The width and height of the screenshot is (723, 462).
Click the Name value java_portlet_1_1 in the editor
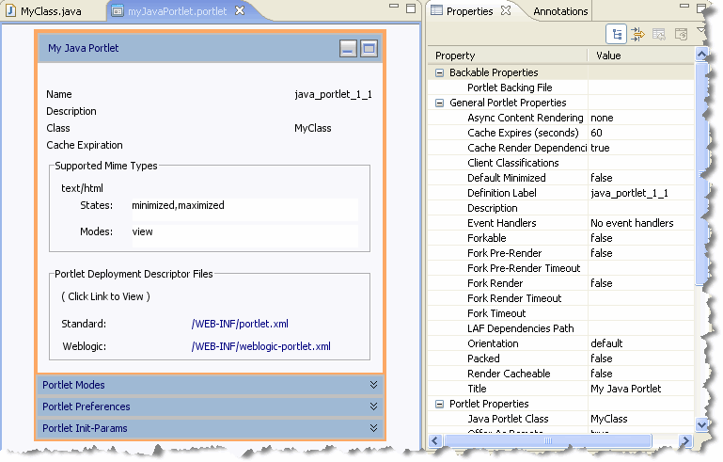pyautogui.click(x=333, y=94)
